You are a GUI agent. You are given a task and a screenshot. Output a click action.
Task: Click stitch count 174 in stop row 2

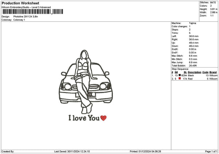(185, 79)
